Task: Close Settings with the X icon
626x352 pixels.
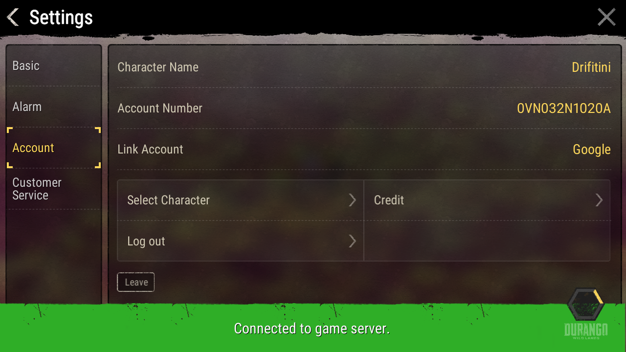Action: [606, 17]
